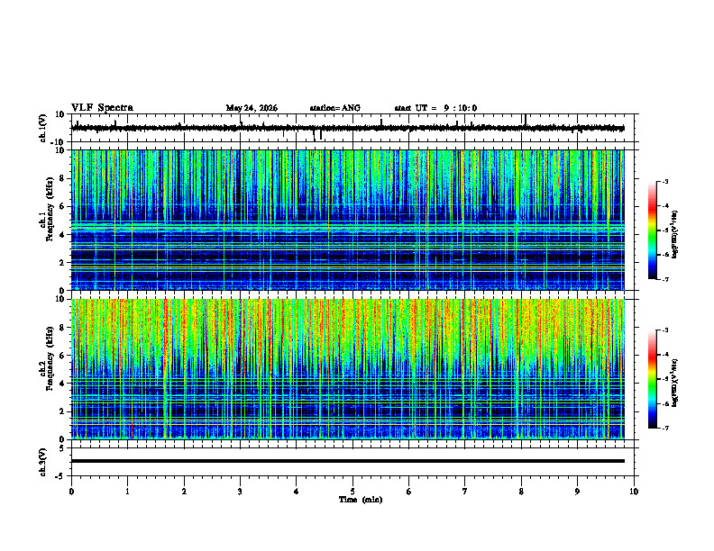Click the ch.1 spectrogram color scale bar
Viewport: 714px width, 551px height.
653,230
